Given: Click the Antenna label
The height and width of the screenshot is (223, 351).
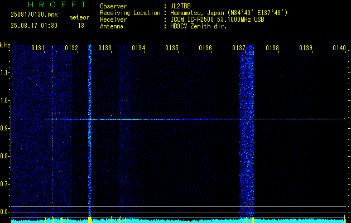Looking at the screenshot, I should (112, 26).
